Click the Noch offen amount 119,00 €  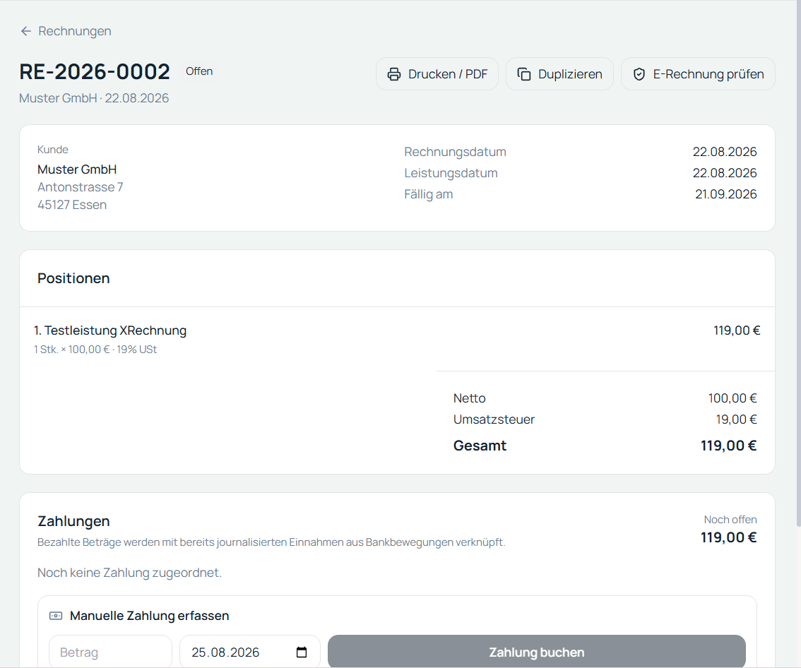point(728,537)
